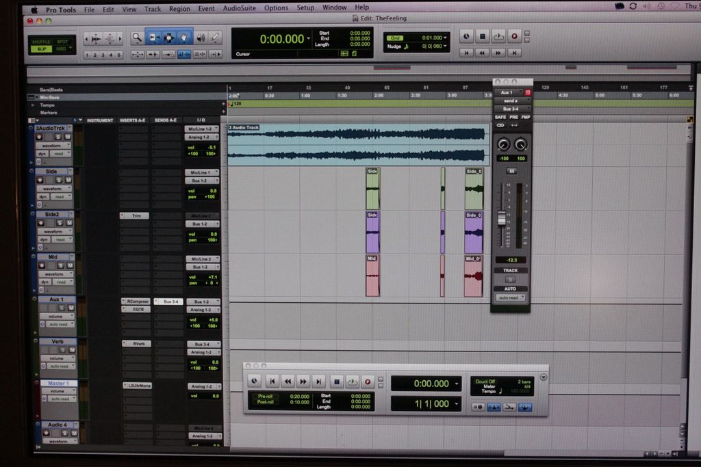Screen dimensions: 701x467
Task: Click Play button in top transport
Action: click(x=498, y=37)
